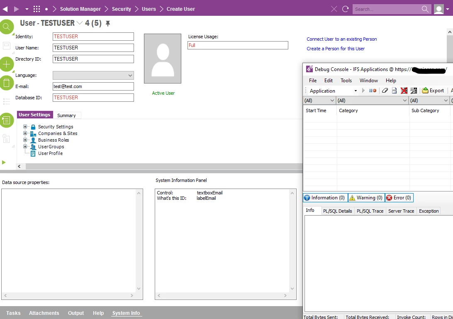Switch to the Exception tab
Screen dimensions: 453x319
[429, 211]
